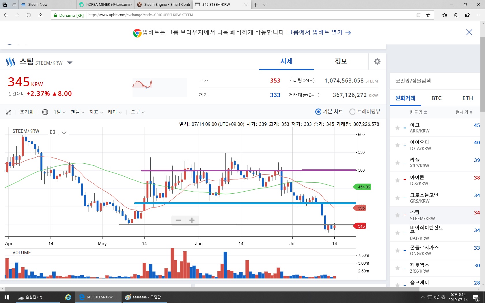The width and height of the screenshot is (485, 303).
Task: Click the STEEM/KRW legend maximize icon
Action: tap(52, 132)
